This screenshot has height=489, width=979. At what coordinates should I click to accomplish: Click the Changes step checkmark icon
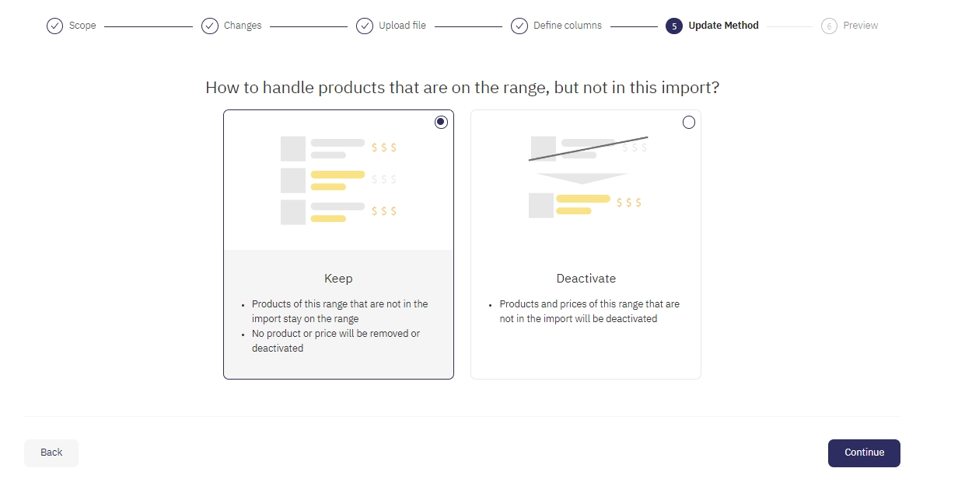(209, 26)
